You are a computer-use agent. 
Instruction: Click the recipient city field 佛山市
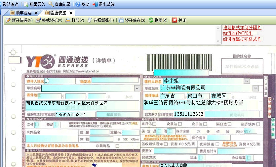[198, 96]
